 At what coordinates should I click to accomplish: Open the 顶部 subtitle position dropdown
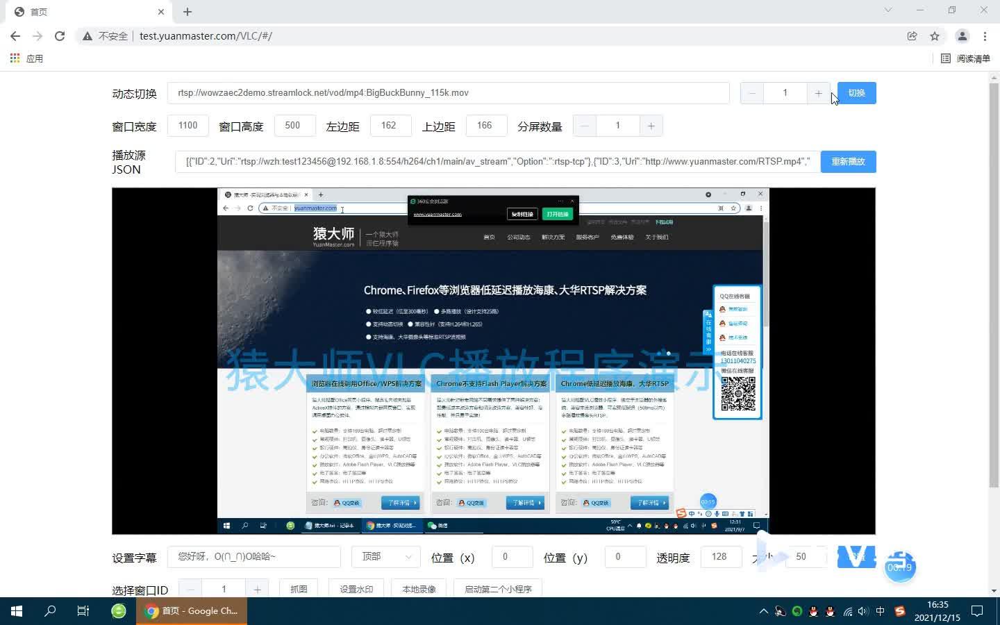pyautogui.click(x=386, y=557)
